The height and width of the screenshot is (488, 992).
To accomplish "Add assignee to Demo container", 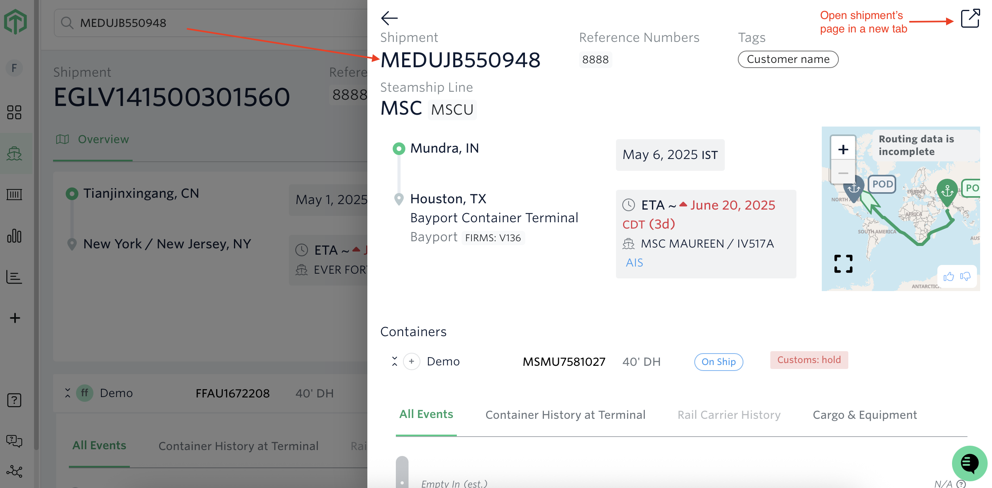I will point(412,361).
